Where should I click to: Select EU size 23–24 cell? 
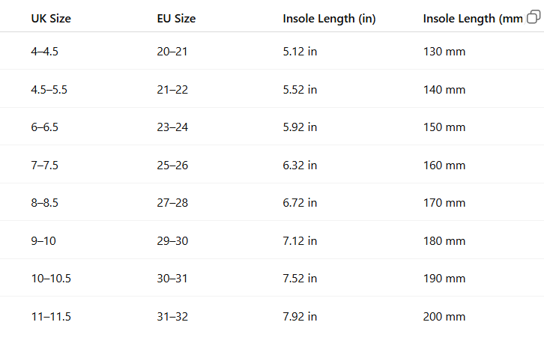[172, 127]
